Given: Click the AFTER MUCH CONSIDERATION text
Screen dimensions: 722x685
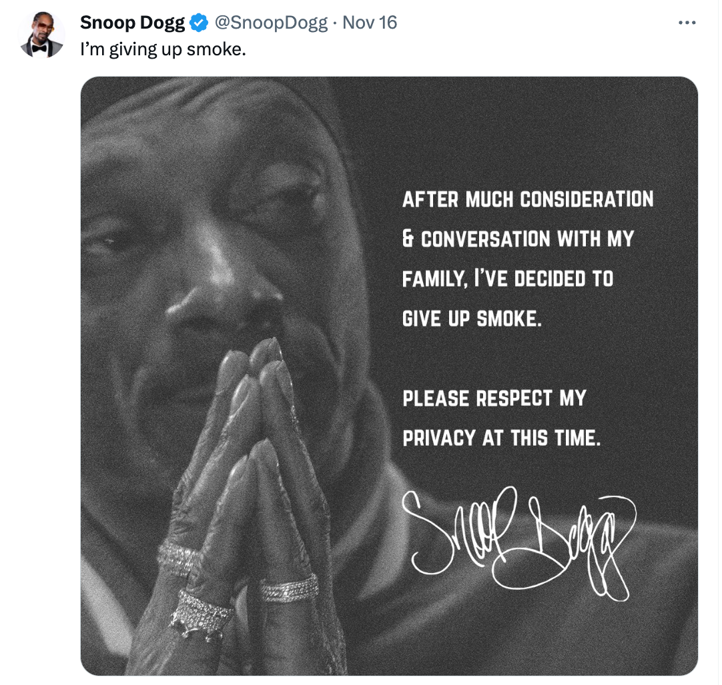Looking at the screenshot, I should coord(528,199).
